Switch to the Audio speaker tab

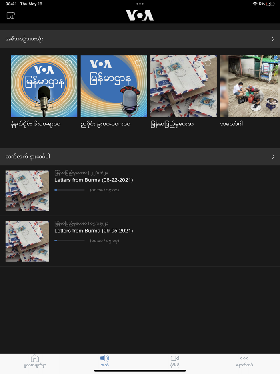pos(105,361)
